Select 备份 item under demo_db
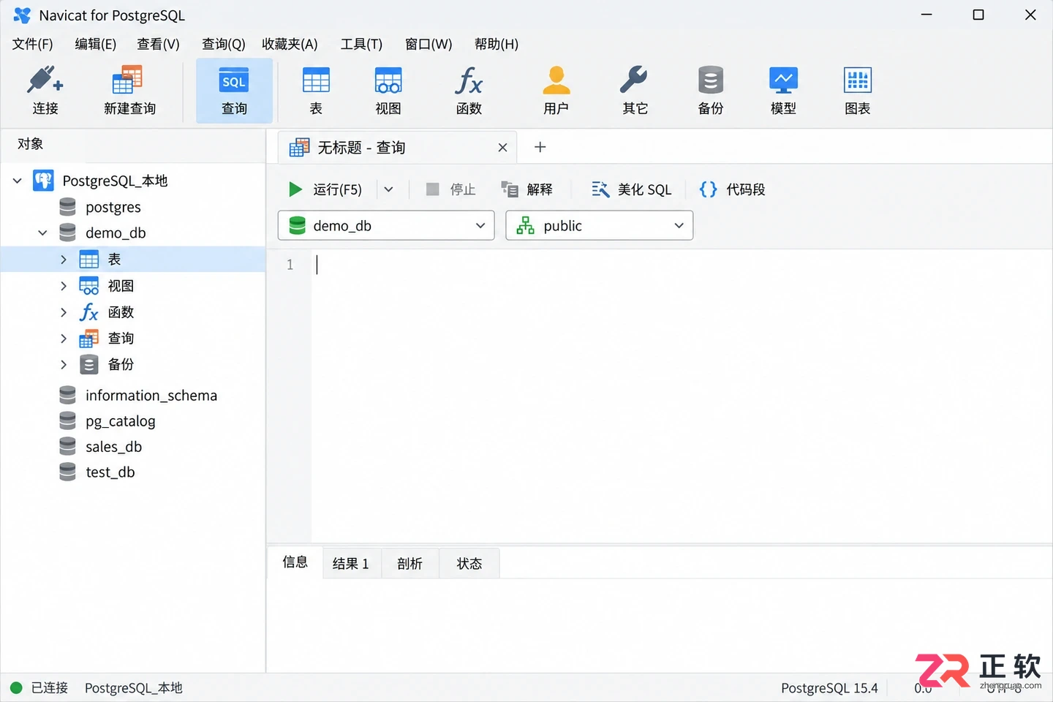 click(x=107, y=364)
